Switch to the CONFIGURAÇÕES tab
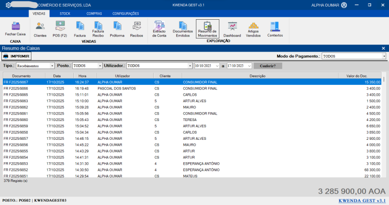 tap(126, 14)
